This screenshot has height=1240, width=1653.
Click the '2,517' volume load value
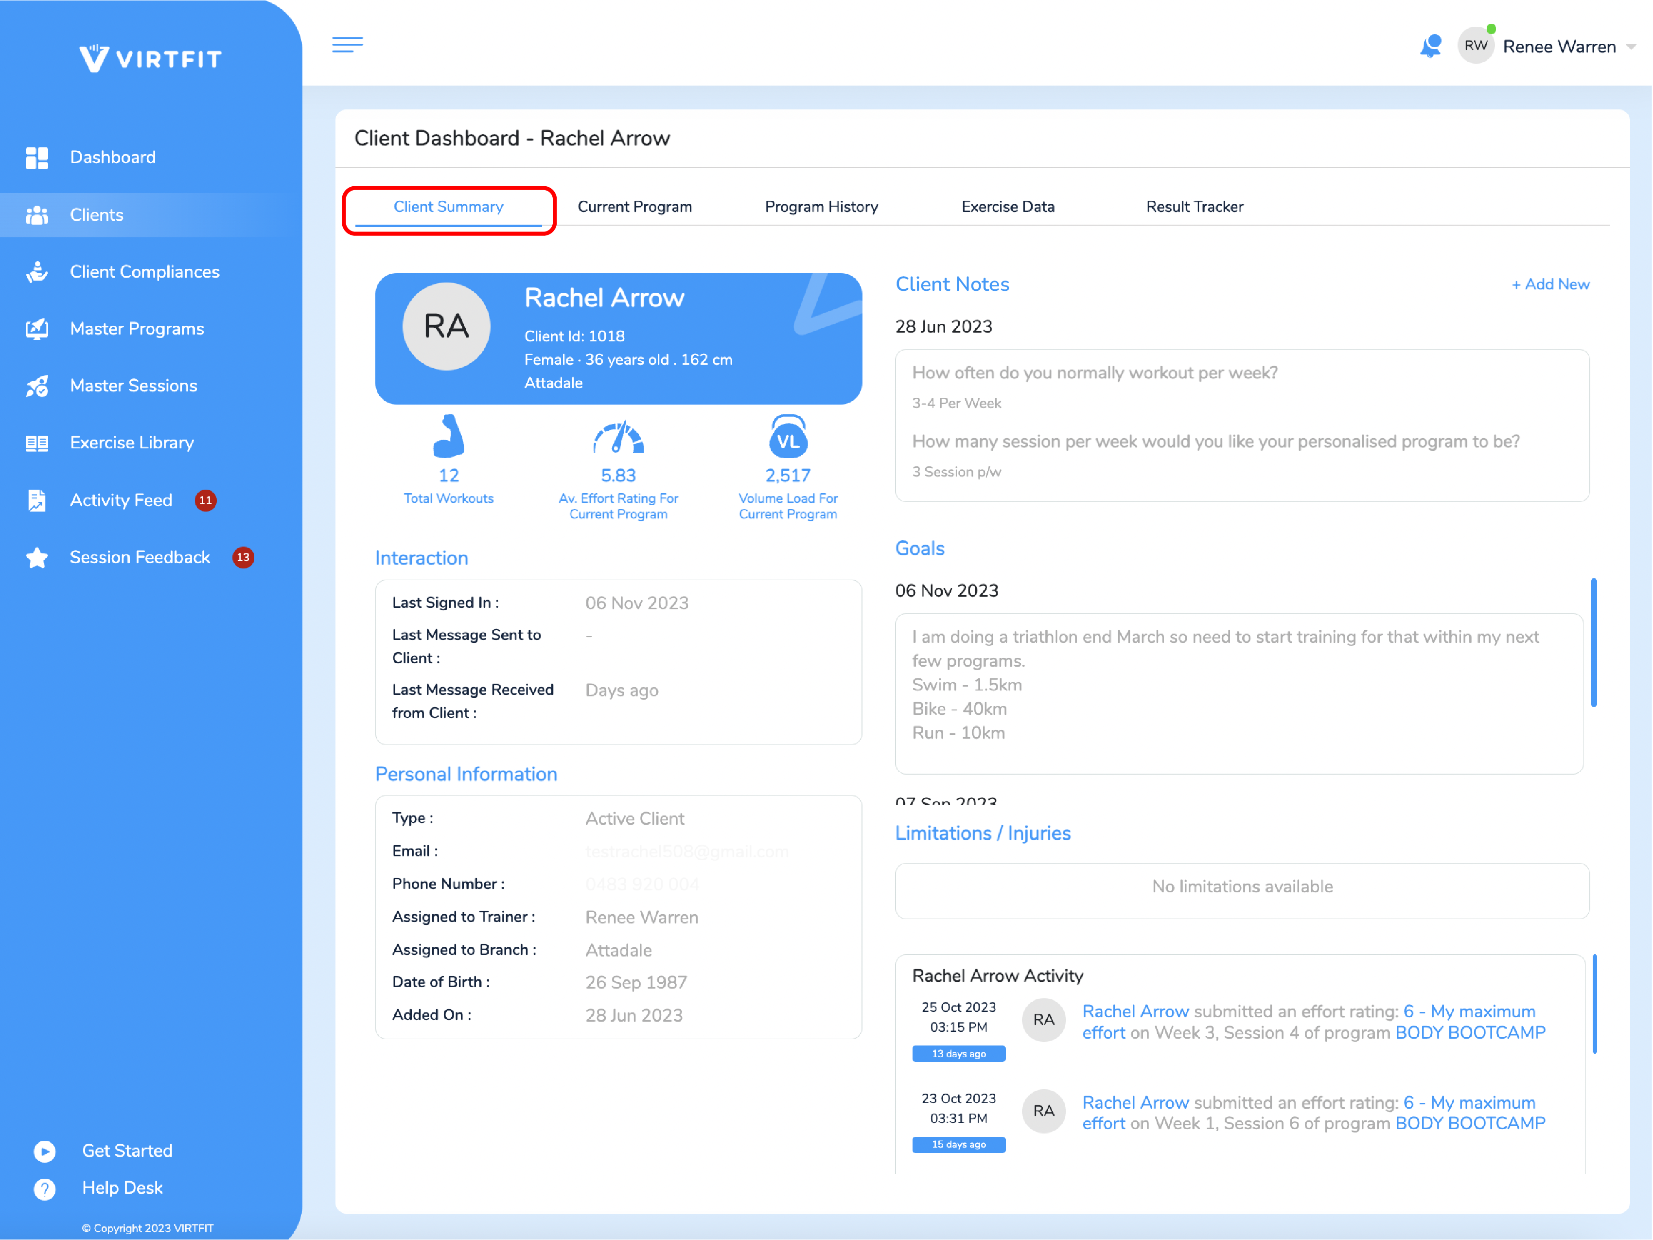pyautogui.click(x=789, y=476)
